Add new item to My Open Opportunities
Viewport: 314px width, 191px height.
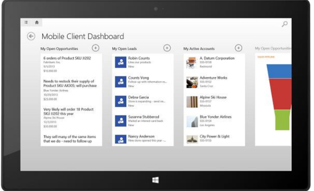click(x=96, y=48)
